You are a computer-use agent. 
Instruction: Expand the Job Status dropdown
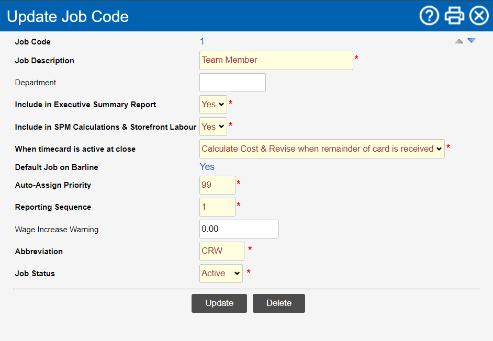point(221,273)
